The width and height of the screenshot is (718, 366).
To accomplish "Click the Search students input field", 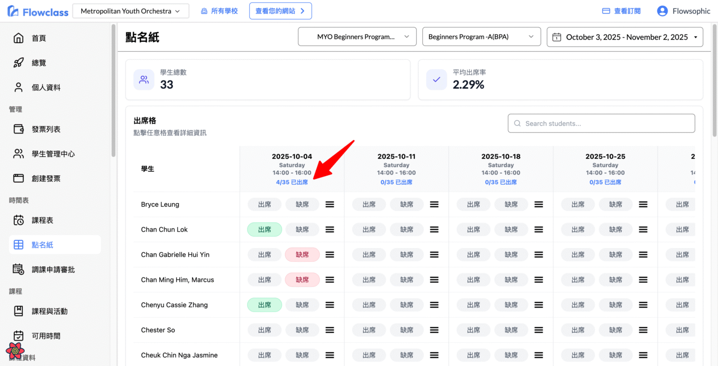I will point(601,123).
